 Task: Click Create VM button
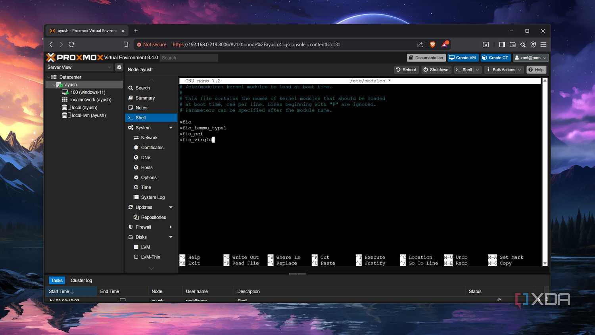(x=463, y=58)
